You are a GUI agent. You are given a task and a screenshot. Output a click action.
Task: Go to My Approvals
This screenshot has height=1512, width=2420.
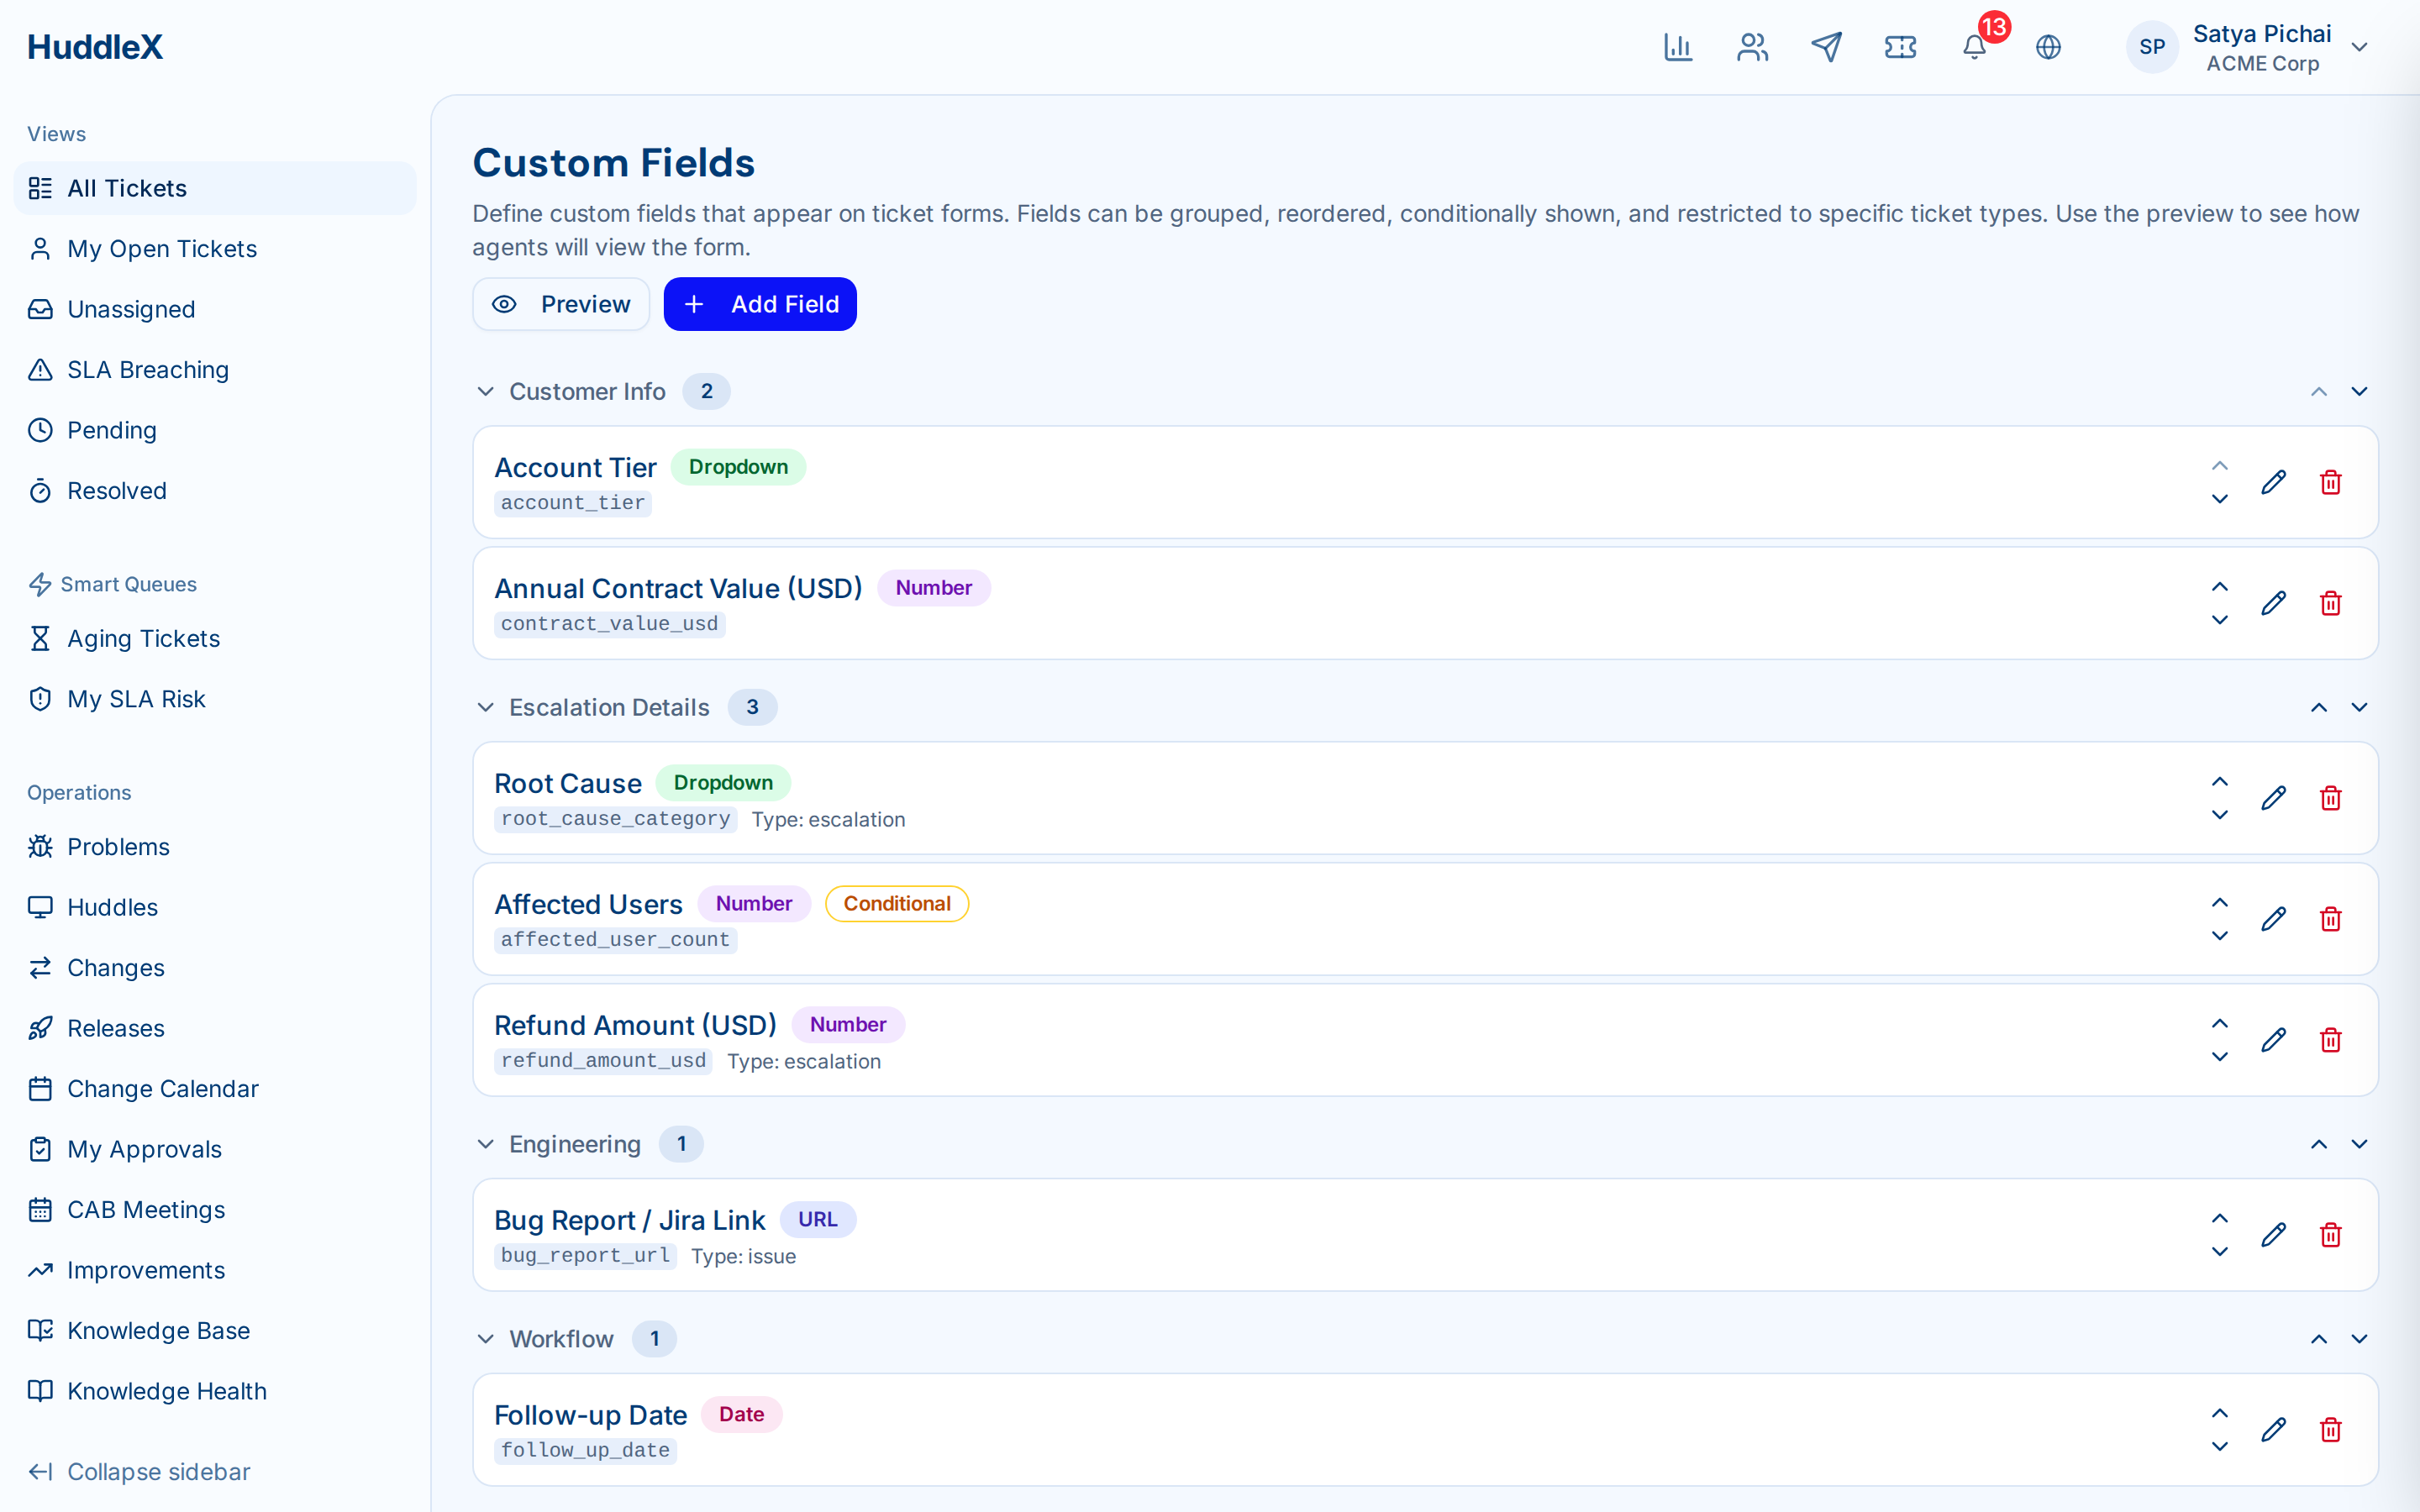click(215, 1149)
